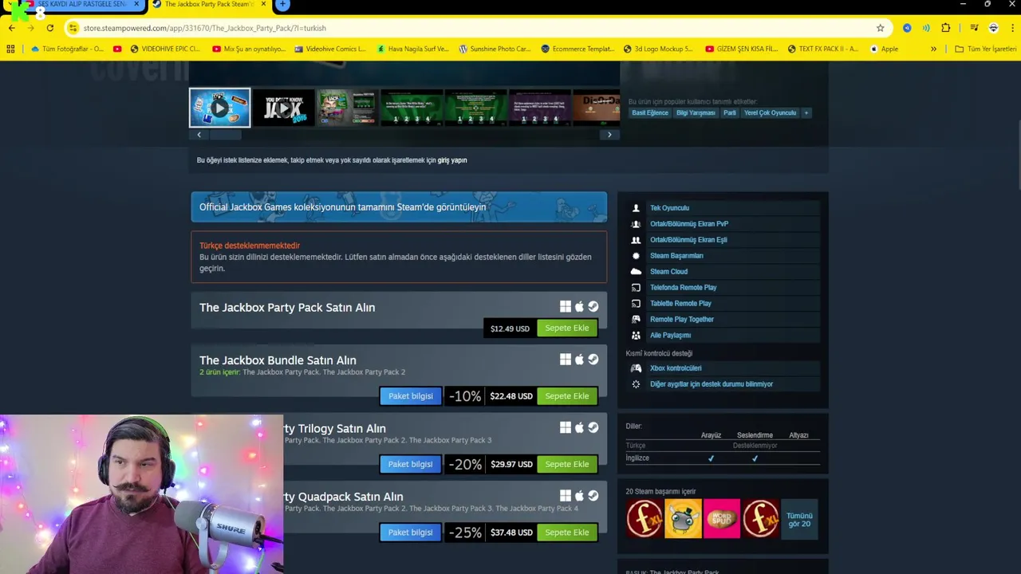View the Official Jackbox Games collection banner
The image size is (1021, 574).
[x=399, y=207]
